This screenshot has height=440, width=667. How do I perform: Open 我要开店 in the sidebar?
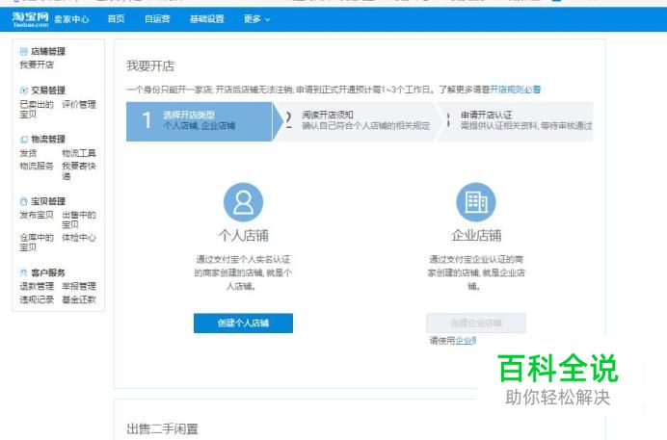pyautogui.click(x=37, y=65)
